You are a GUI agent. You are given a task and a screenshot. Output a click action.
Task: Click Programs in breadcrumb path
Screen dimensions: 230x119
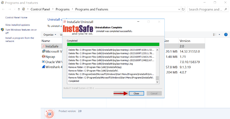click(63, 9)
